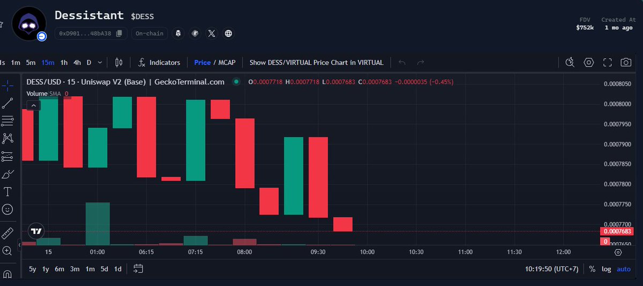
Task: Set chart range to 5y
Action: click(x=33, y=269)
